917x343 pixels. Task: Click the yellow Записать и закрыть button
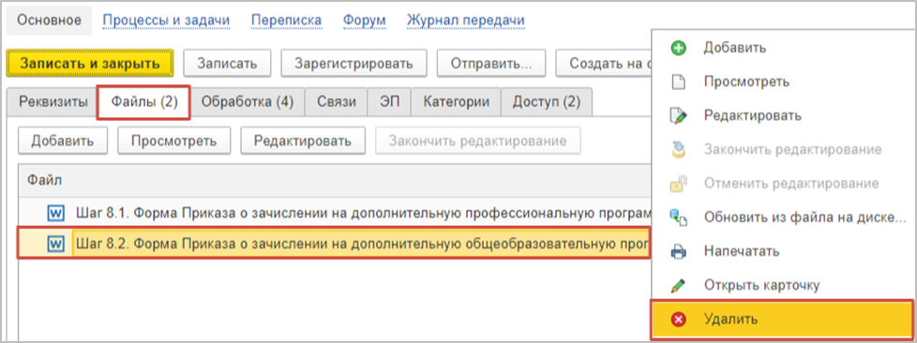[x=90, y=63]
